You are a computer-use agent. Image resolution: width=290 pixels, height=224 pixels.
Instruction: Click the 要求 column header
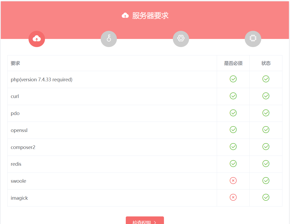point(15,63)
